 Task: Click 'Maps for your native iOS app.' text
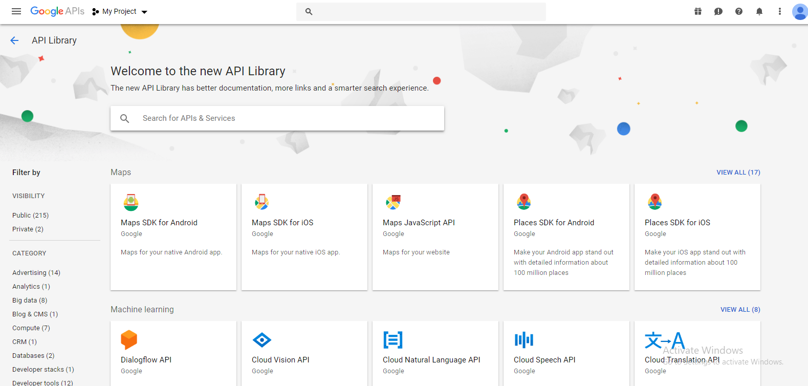click(296, 252)
